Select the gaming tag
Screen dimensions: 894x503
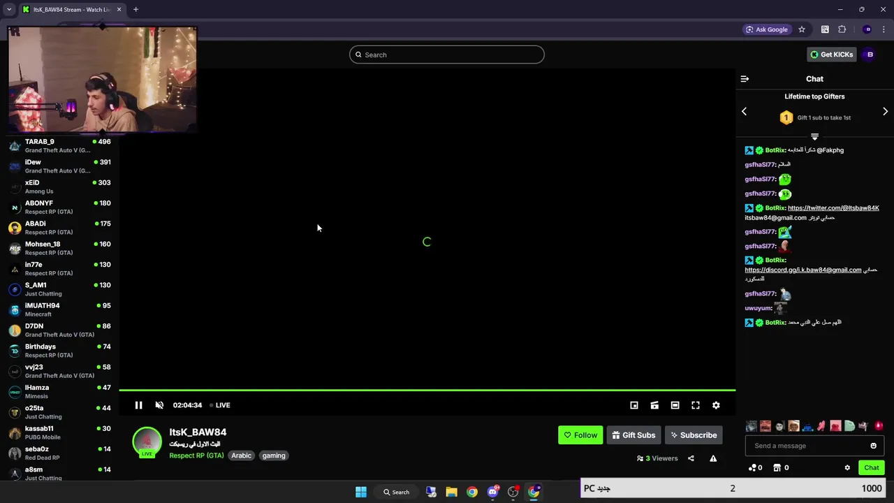[x=274, y=455]
